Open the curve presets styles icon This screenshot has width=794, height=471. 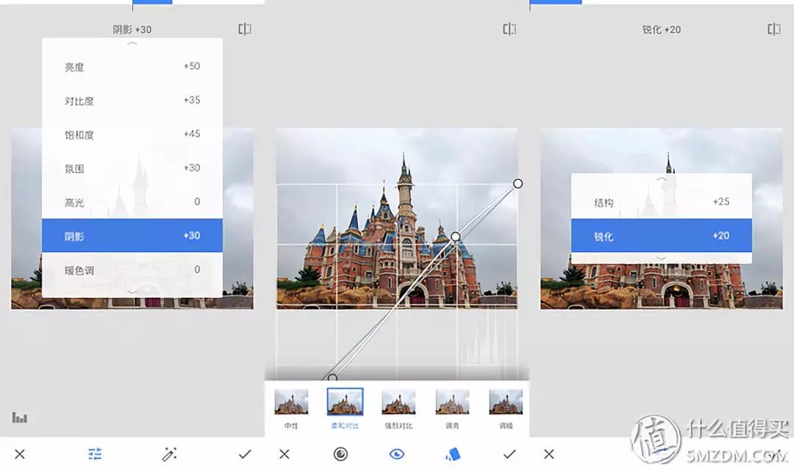point(453,454)
